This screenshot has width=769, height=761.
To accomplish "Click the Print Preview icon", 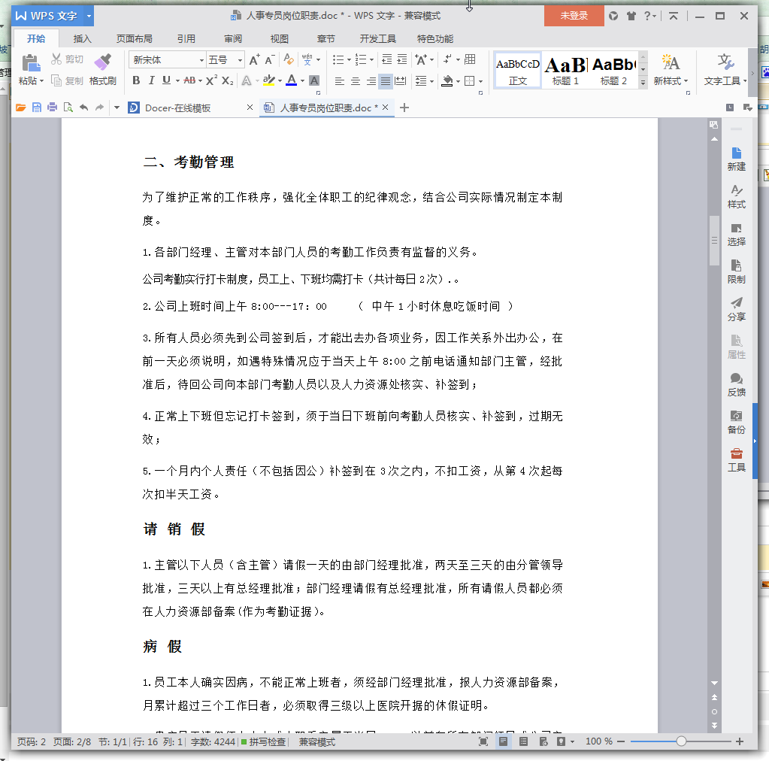I will 68,108.
